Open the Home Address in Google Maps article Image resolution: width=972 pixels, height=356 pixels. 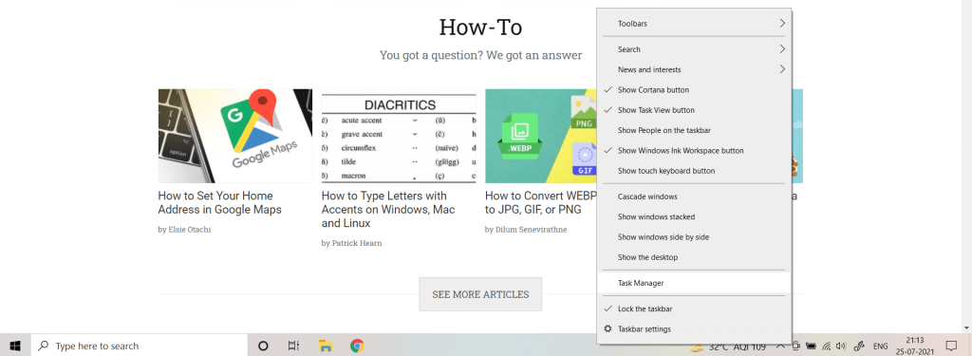click(219, 203)
